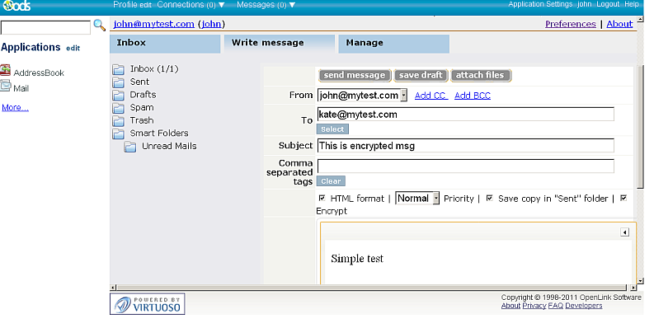The height and width of the screenshot is (323, 654).
Task: Open the footer Privacy link
Action: click(x=534, y=306)
